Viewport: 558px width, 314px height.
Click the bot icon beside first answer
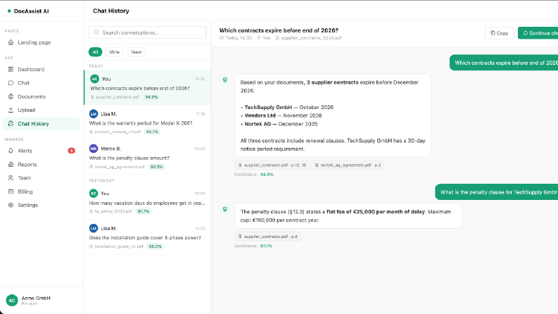tap(225, 80)
